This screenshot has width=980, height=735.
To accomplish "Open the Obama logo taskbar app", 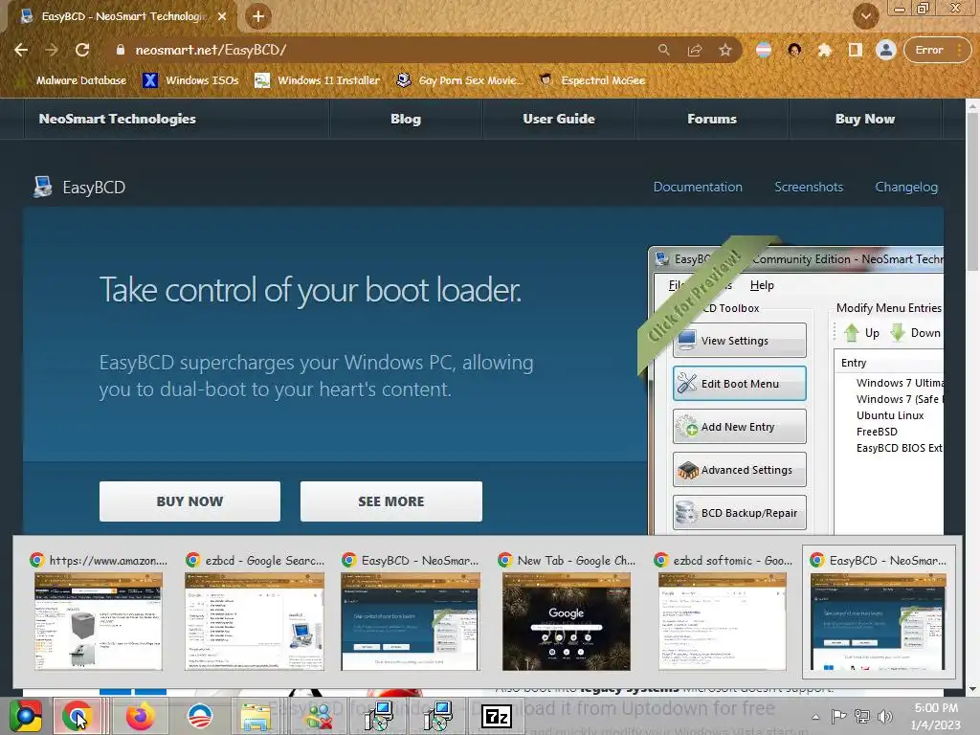I will 200,716.
